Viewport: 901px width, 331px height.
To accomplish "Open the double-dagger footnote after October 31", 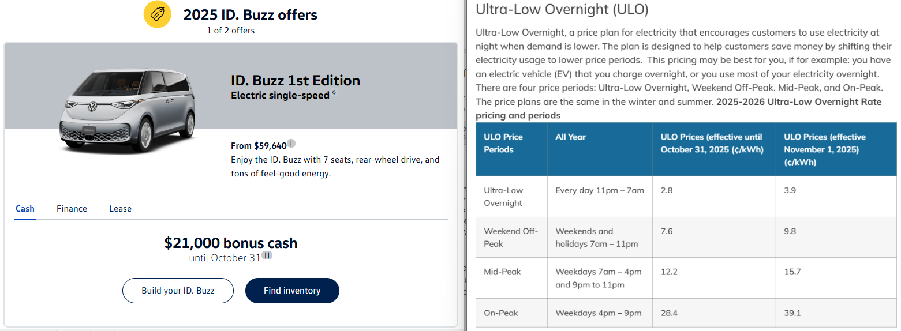I will [267, 255].
